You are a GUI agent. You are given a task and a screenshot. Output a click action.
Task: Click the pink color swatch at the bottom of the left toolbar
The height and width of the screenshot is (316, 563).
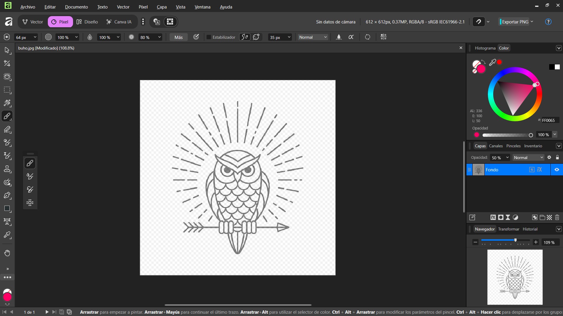7,297
